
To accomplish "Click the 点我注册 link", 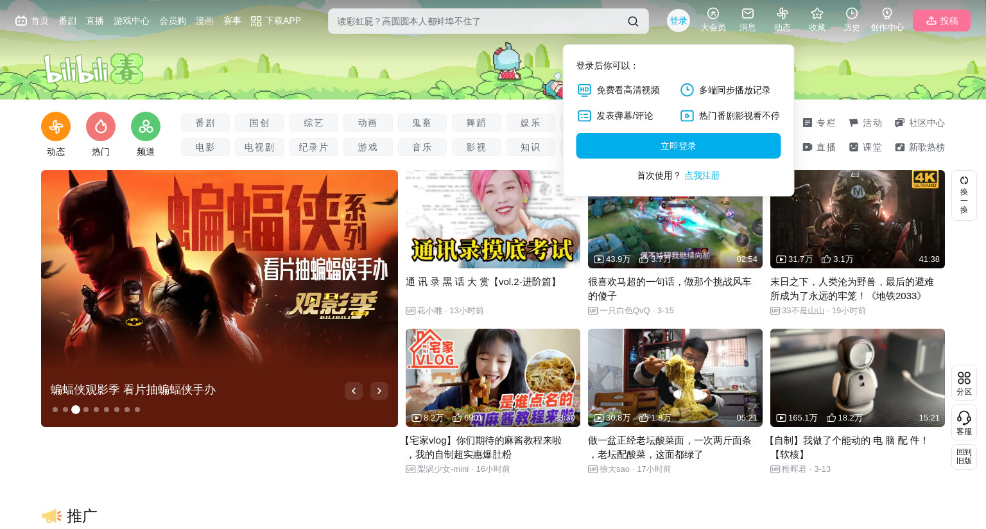I will point(702,175).
